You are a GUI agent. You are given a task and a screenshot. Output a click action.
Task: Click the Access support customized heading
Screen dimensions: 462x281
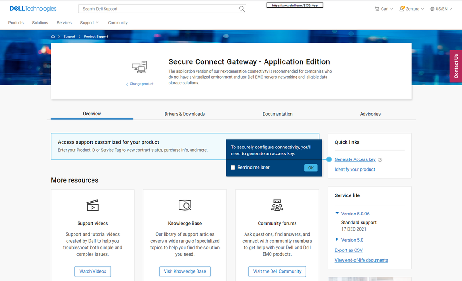[108, 142]
